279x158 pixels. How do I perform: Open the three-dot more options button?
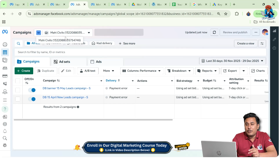(256, 32)
